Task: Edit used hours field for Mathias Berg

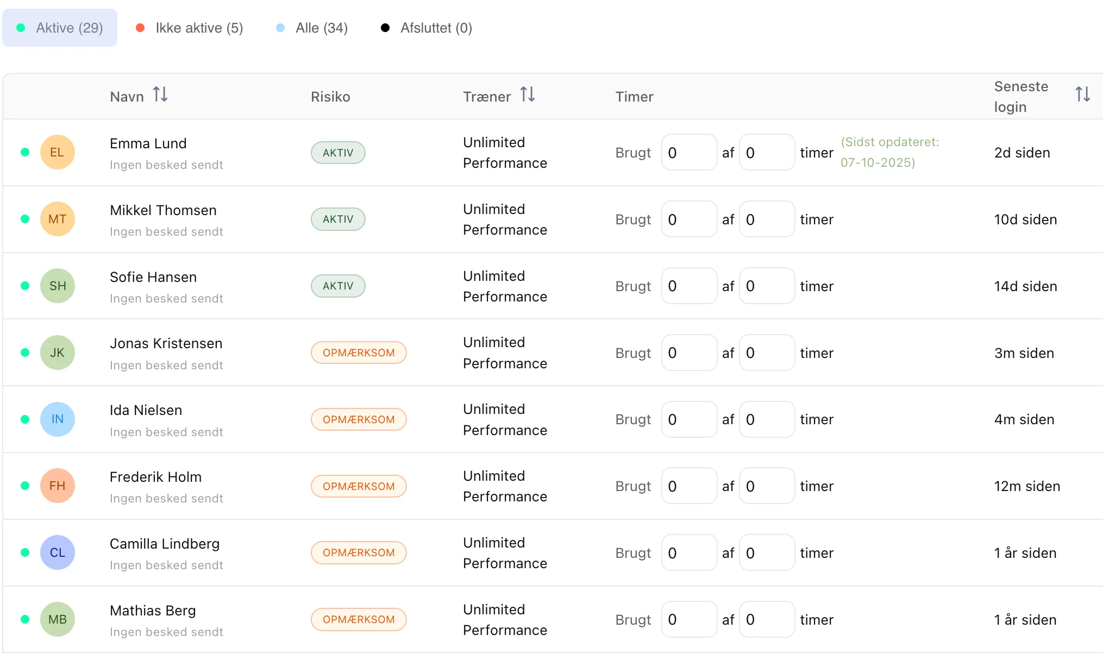Action: click(x=689, y=620)
